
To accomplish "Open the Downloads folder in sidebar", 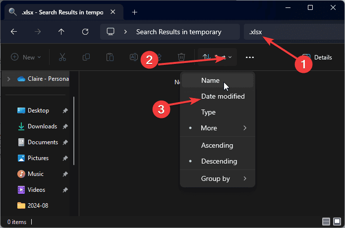I will 42,126.
